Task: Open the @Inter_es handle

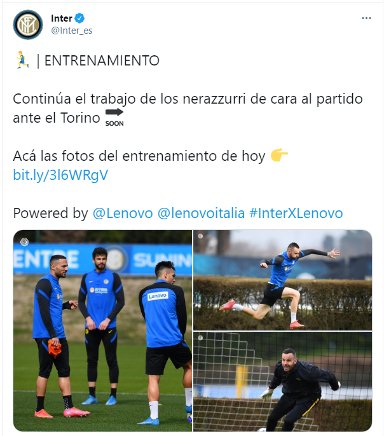Action: tap(71, 31)
